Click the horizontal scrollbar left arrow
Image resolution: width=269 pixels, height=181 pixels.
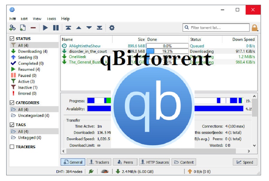(63, 151)
